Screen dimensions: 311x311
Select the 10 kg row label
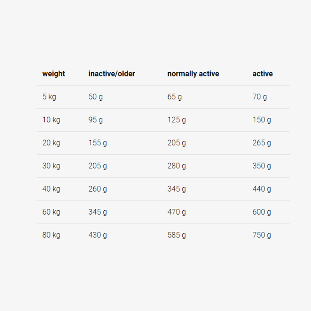click(51, 120)
